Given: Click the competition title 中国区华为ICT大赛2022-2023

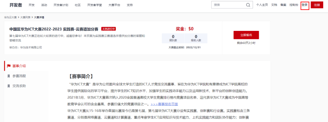Looking at the screenshot, I should (54, 29).
